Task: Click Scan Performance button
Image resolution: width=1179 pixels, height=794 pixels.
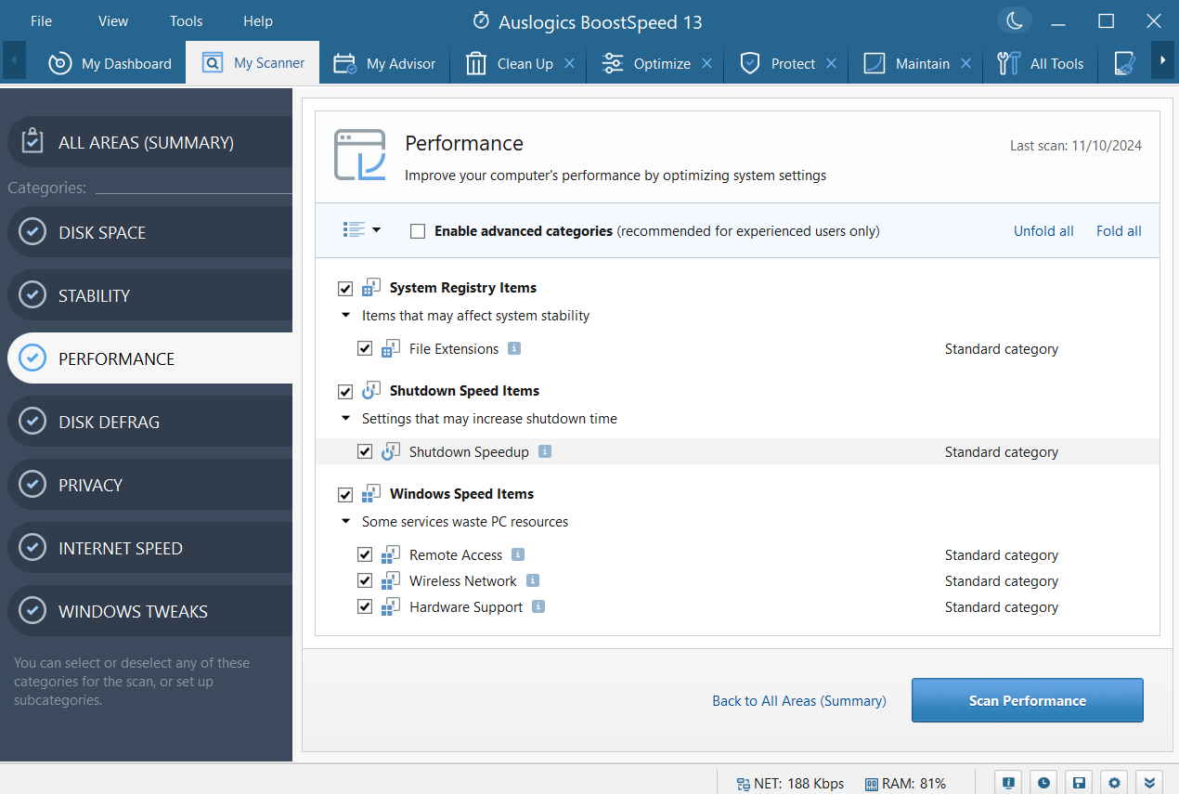Action: [1028, 700]
